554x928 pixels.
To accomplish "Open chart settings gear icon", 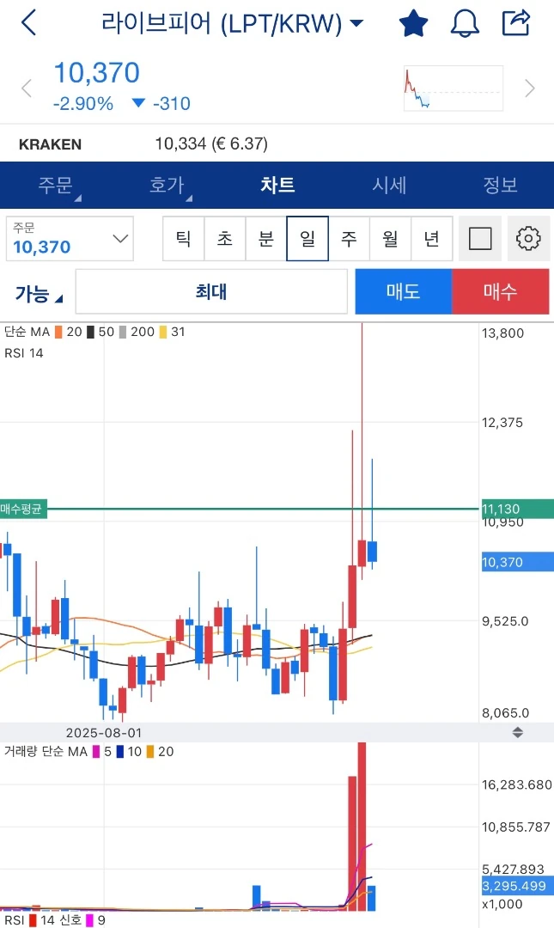I will [528, 239].
